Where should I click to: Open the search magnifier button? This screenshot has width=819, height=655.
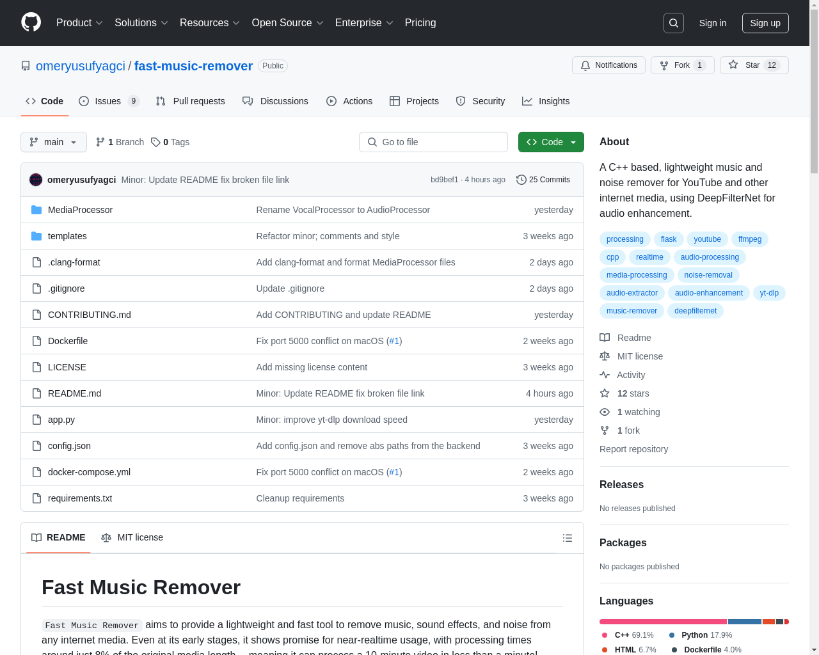tap(674, 23)
